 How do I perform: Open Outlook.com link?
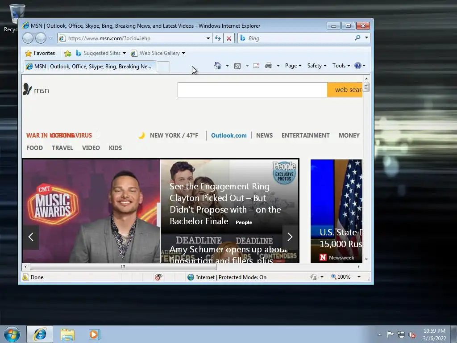point(229,135)
